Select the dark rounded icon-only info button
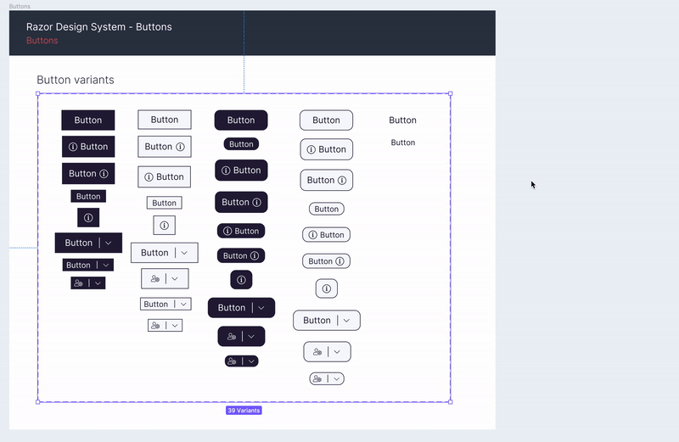 [241, 280]
